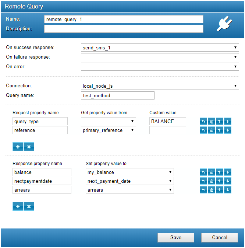Image resolution: width=245 pixels, height=248 pixels.
Task: Open value source dropdown for query_type
Action: coord(109,121)
